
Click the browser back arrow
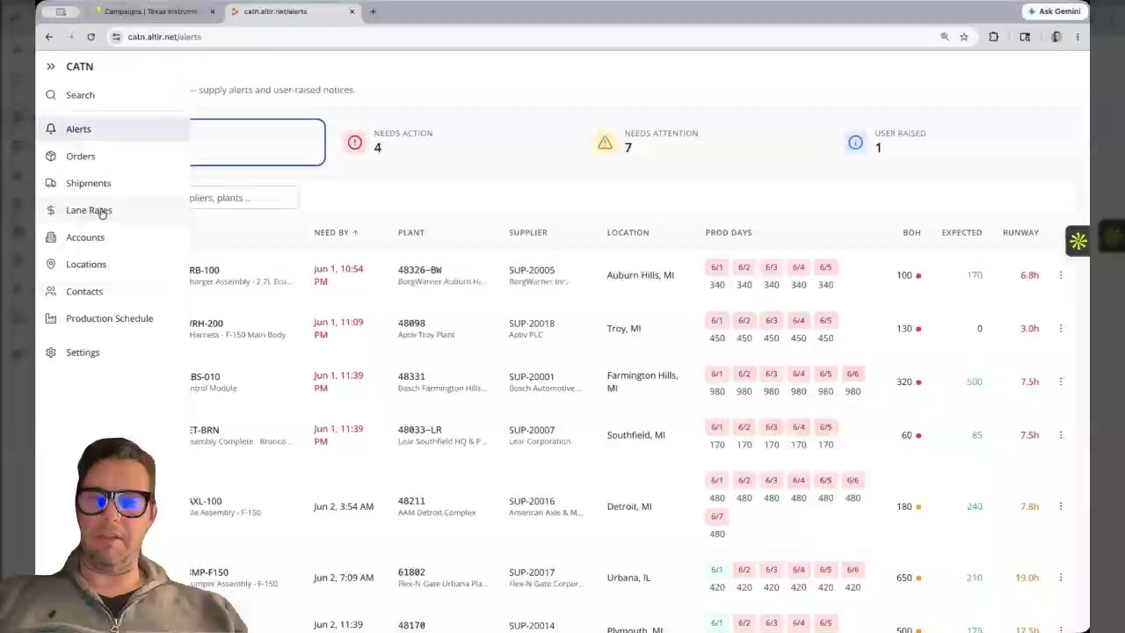pos(49,37)
